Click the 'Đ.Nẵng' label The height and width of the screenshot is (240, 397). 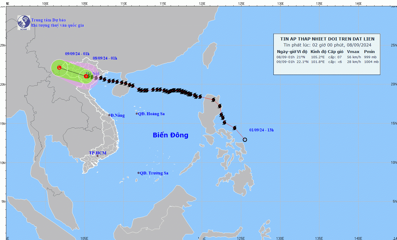[118, 115]
